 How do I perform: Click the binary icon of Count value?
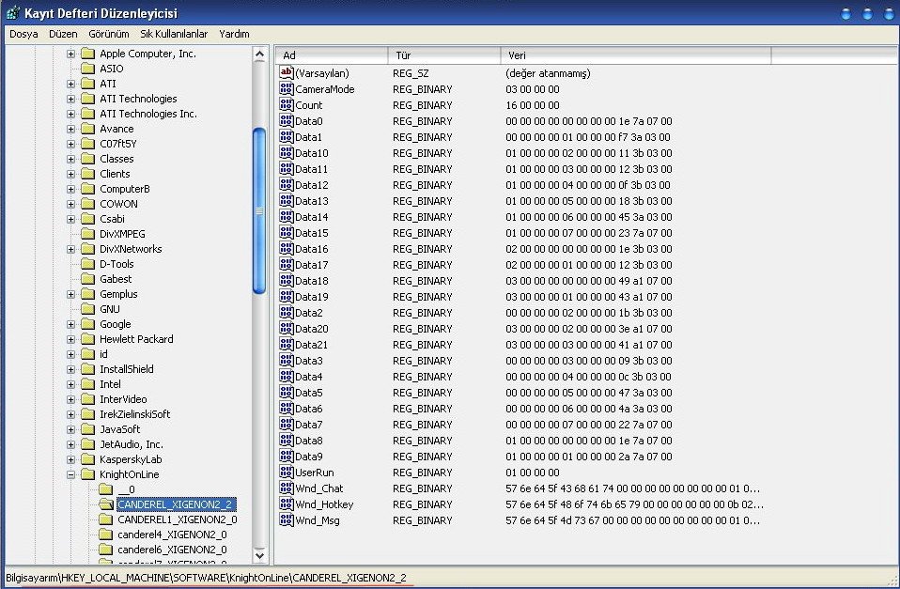(x=286, y=104)
